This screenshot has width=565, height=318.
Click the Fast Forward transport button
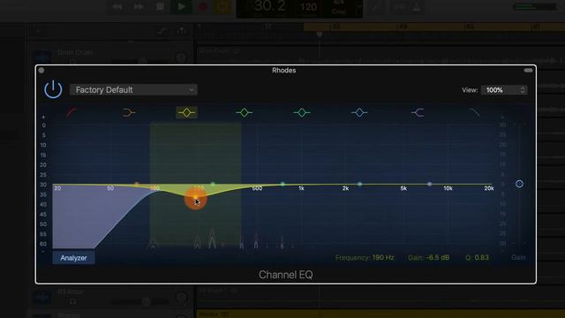point(139,6)
